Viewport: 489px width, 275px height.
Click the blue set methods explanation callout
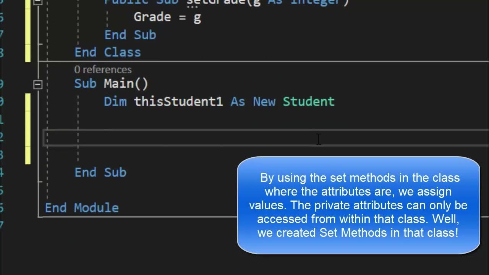(358, 205)
